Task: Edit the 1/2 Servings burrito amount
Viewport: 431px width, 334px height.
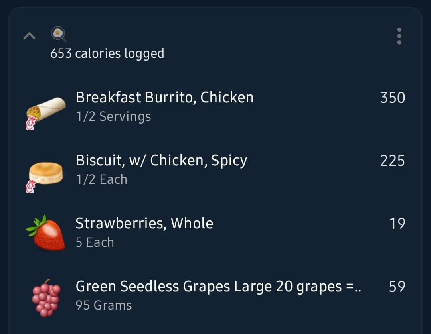Action: click(x=113, y=116)
